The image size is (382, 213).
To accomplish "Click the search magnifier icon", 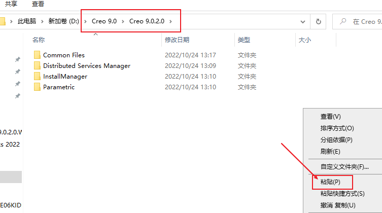I will click(x=343, y=21).
